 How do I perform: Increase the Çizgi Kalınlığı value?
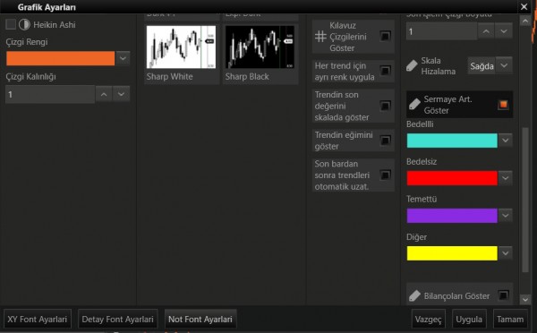tap(104, 94)
